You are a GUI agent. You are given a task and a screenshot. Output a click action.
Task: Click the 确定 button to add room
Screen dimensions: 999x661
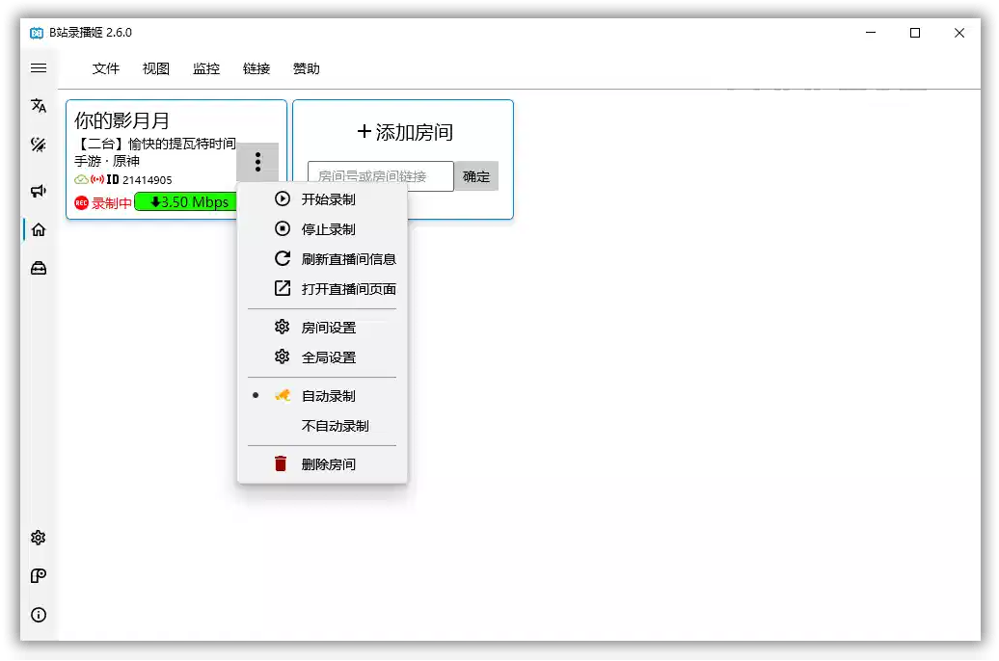(x=475, y=176)
